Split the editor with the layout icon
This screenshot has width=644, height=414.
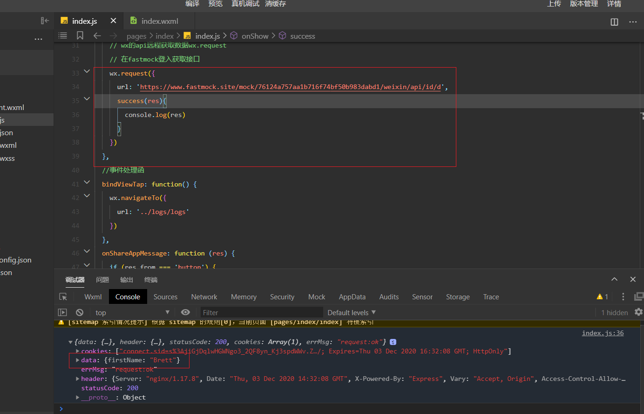click(x=614, y=22)
